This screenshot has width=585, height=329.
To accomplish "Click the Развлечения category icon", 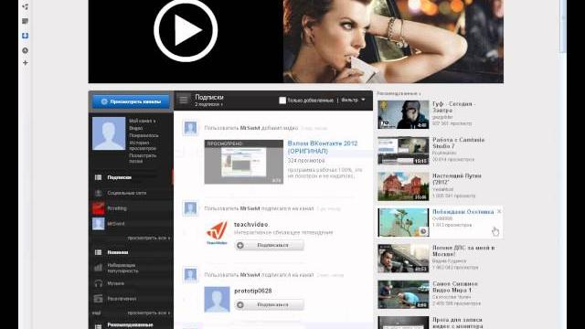I will pos(98,299).
